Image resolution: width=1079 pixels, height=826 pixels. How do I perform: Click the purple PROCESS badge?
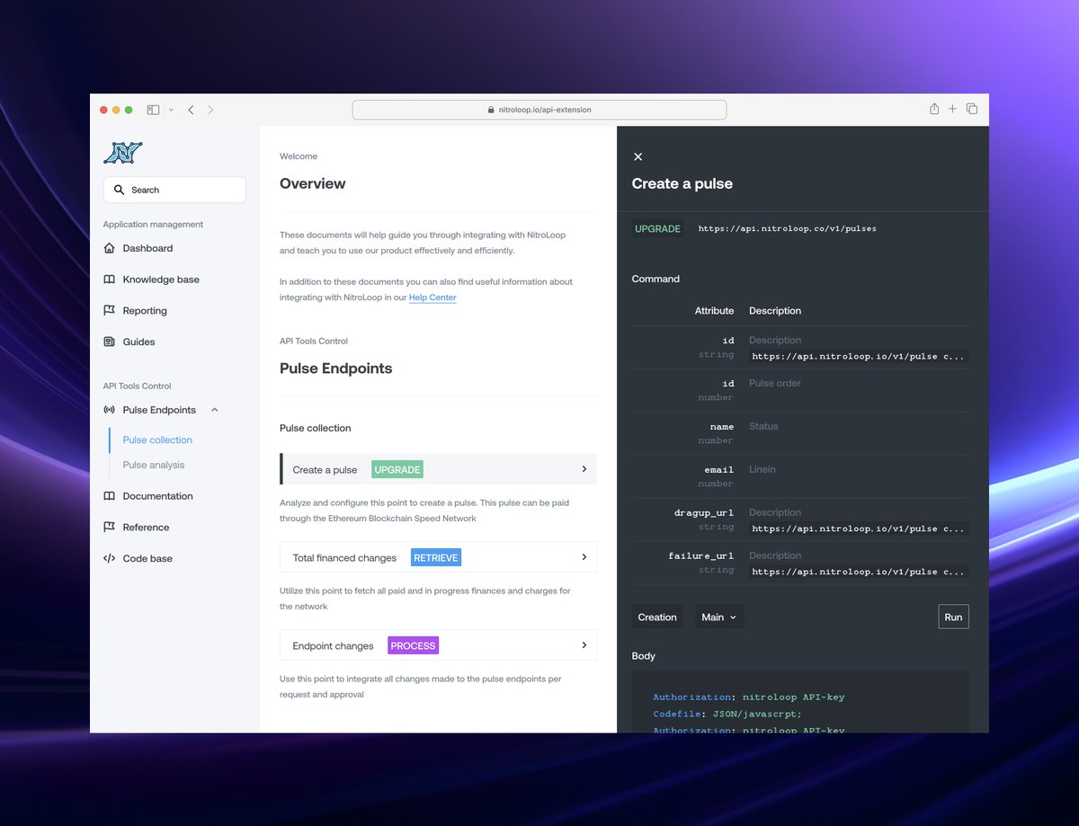[414, 645]
